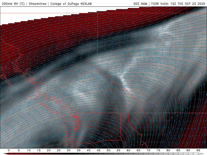Click the "Streamlines" header label
Viewport: 207px width, 155px height.
(x=38, y=4)
